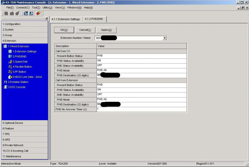The image size is (249, 167).
Task: Click the third greyed-out round toolbar icon
Action: click(x=17, y=13)
